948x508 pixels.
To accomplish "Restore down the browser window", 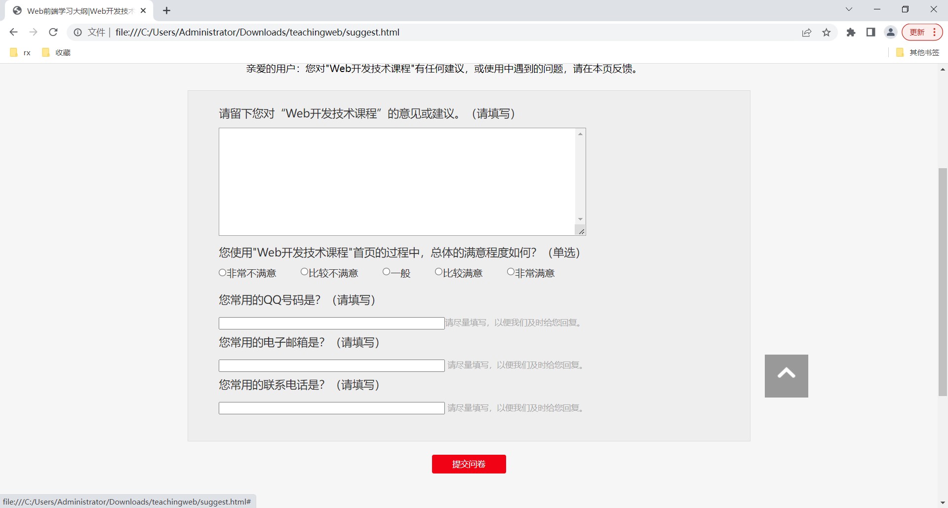I will tap(905, 9).
